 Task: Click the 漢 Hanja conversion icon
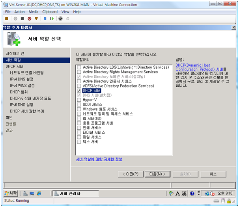pyautogui.click(x=184, y=194)
